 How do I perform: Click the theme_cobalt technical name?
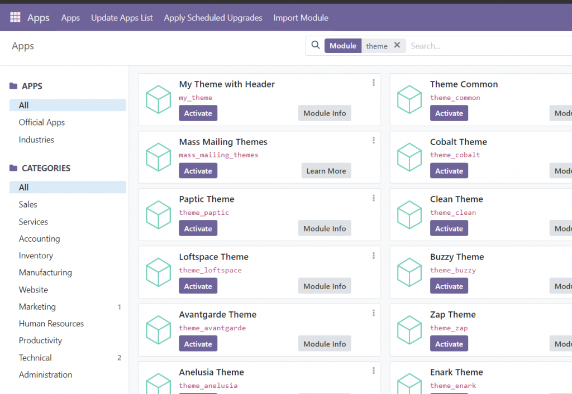(455, 155)
